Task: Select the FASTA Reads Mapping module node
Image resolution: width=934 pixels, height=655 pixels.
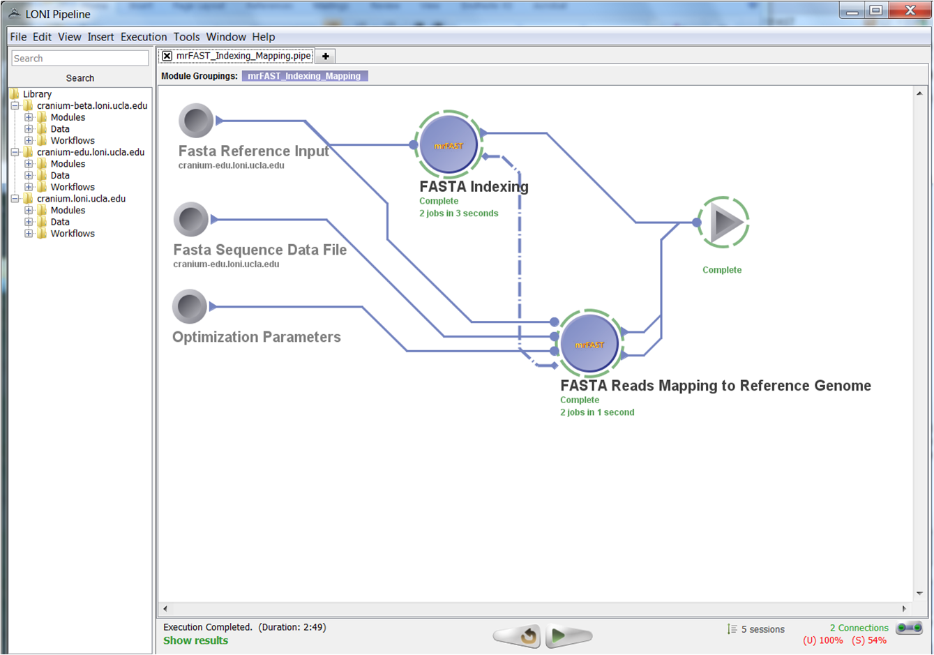Action: point(589,344)
